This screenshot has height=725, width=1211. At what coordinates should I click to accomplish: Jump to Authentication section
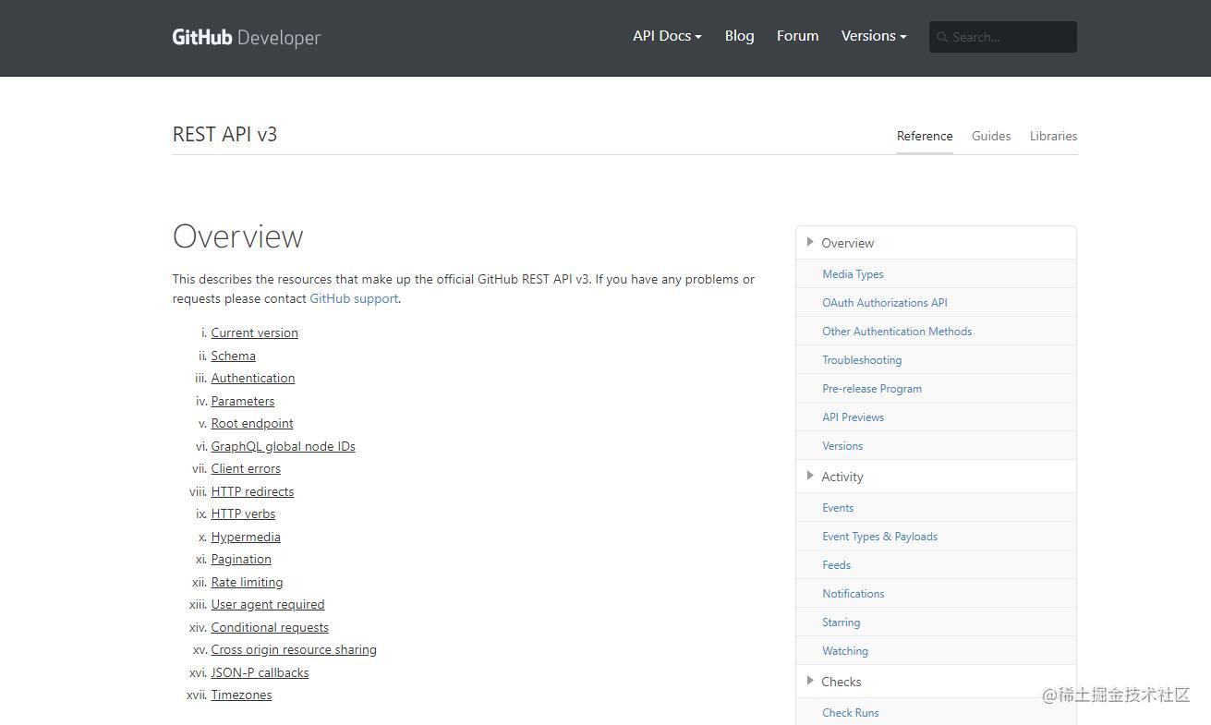point(252,378)
